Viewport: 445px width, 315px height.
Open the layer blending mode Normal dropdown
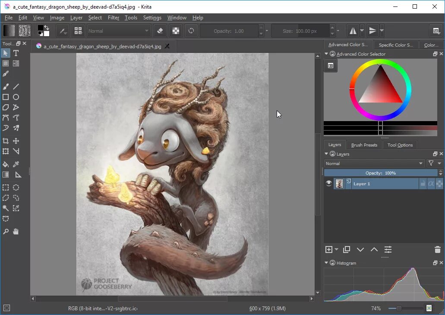374,163
